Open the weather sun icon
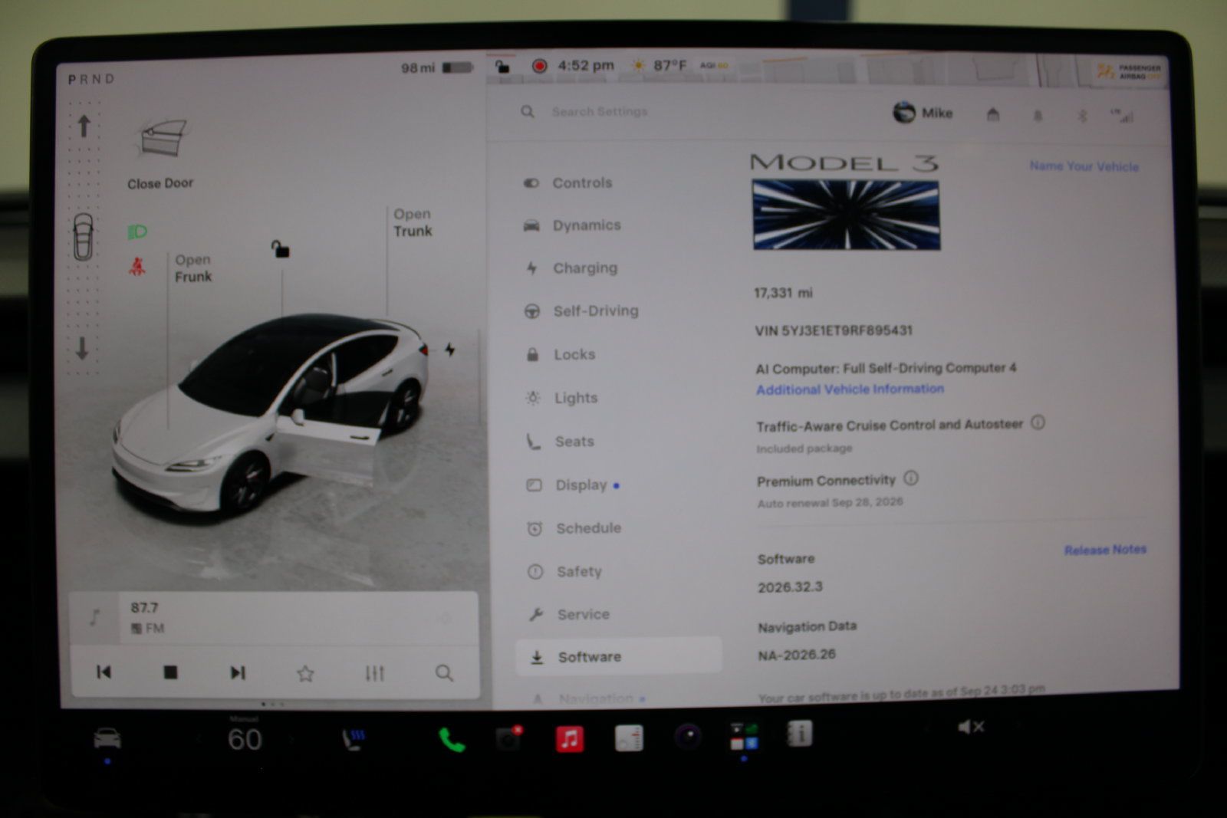Screen dimensions: 1227x818 (638, 66)
